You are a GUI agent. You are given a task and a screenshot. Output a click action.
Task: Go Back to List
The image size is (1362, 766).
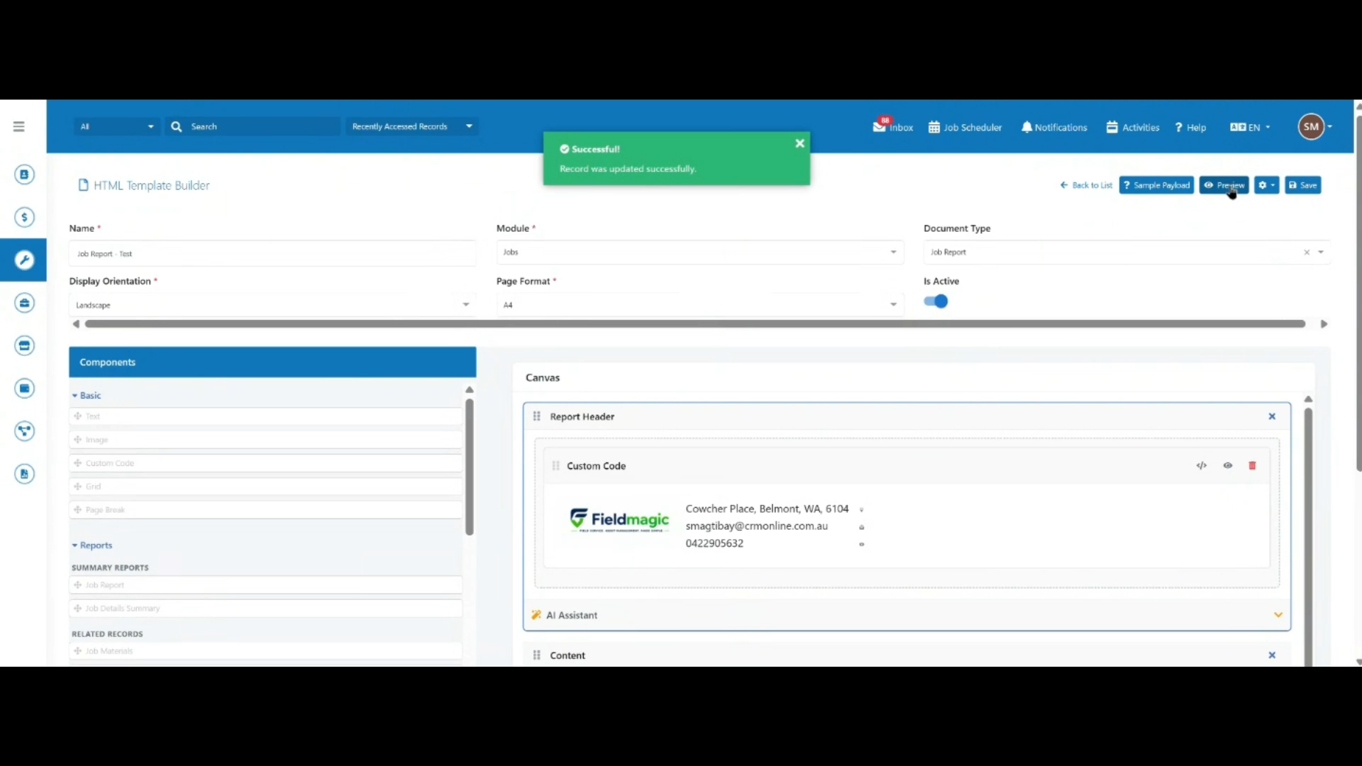pyautogui.click(x=1086, y=185)
